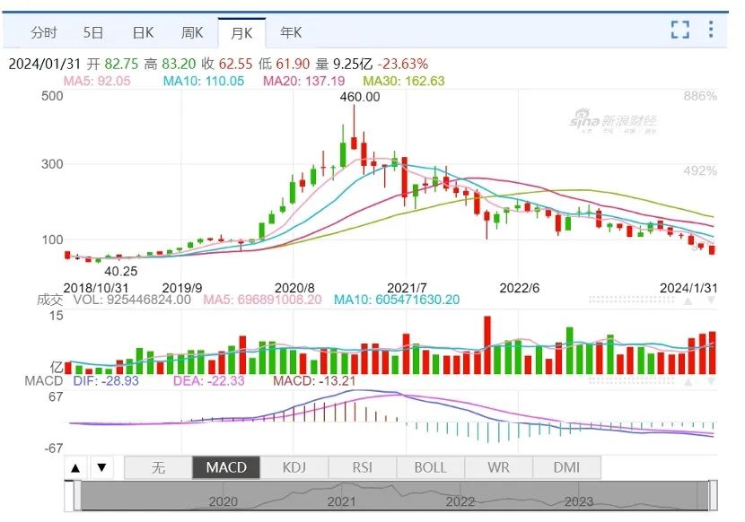Open the 年K yearly candlestick tab
Screen dimensions: 745x522
click(291, 33)
